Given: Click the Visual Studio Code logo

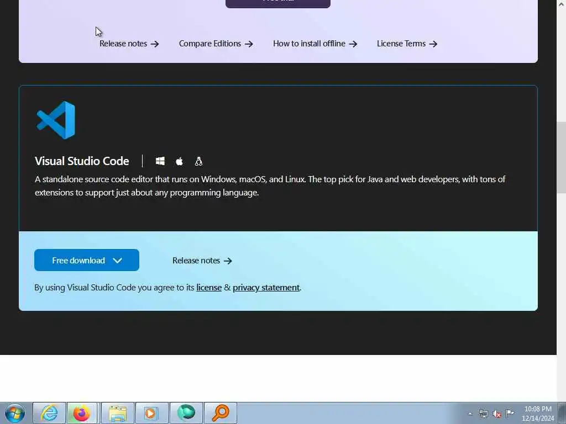Looking at the screenshot, I should [x=56, y=120].
